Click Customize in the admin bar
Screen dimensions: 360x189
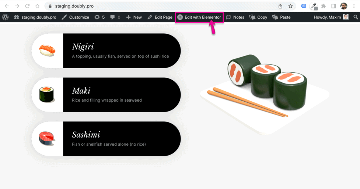(75, 17)
